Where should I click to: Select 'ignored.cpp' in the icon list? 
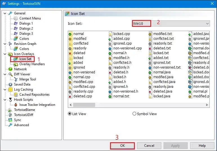coord(122,43)
